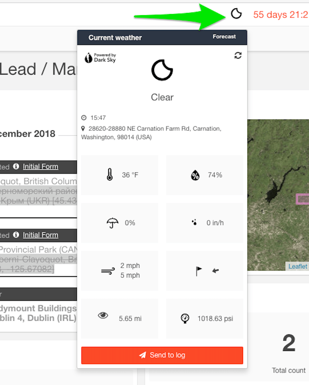The width and height of the screenshot is (309, 385).
Task: Click the moon weather icon in the top bar
Action: [236, 14]
